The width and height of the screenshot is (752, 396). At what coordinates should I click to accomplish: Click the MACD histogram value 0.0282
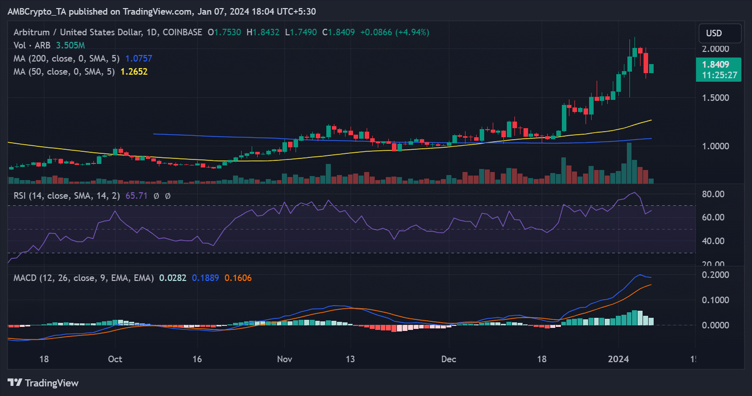click(x=172, y=277)
